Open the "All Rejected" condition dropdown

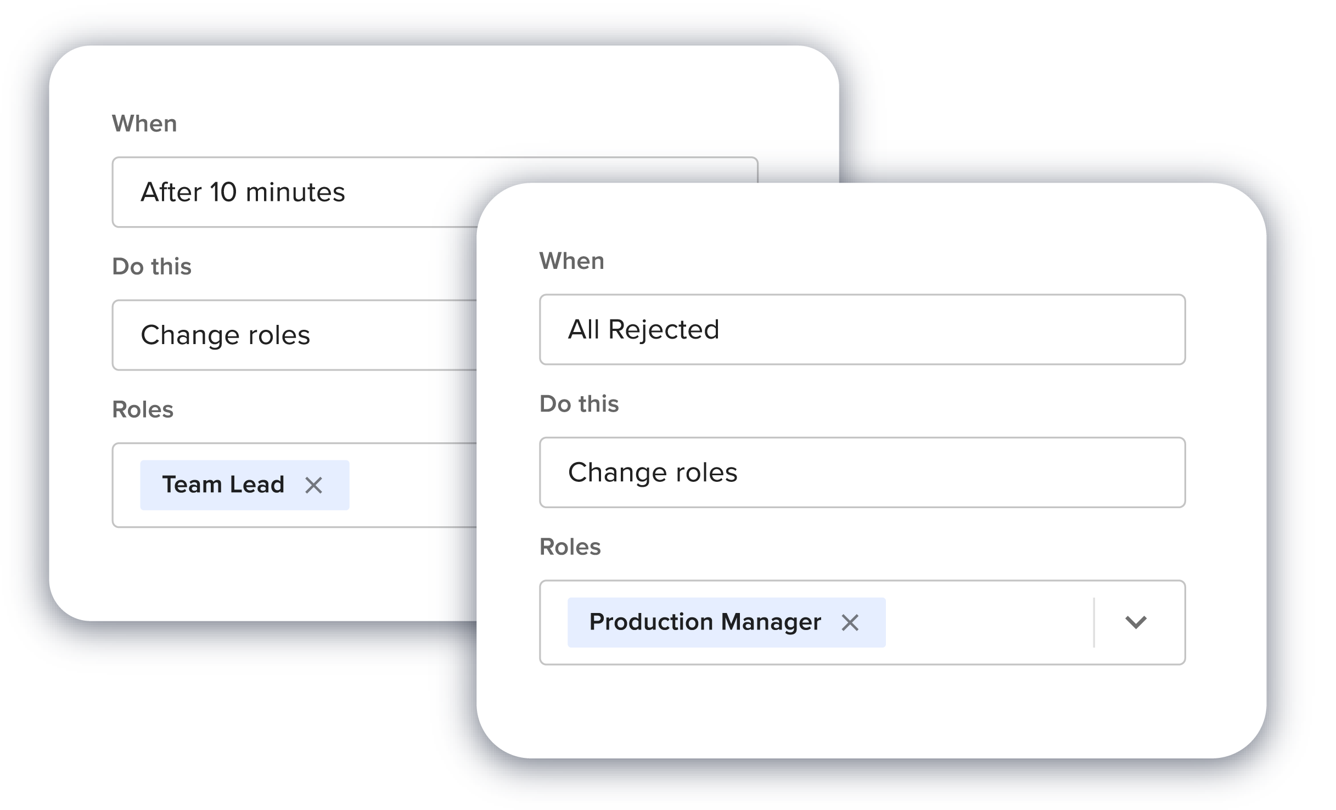click(x=862, y=330)
